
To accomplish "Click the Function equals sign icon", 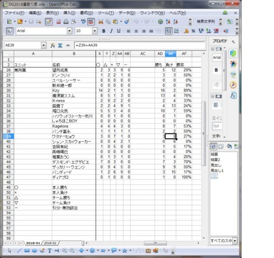I will [68, 46].
